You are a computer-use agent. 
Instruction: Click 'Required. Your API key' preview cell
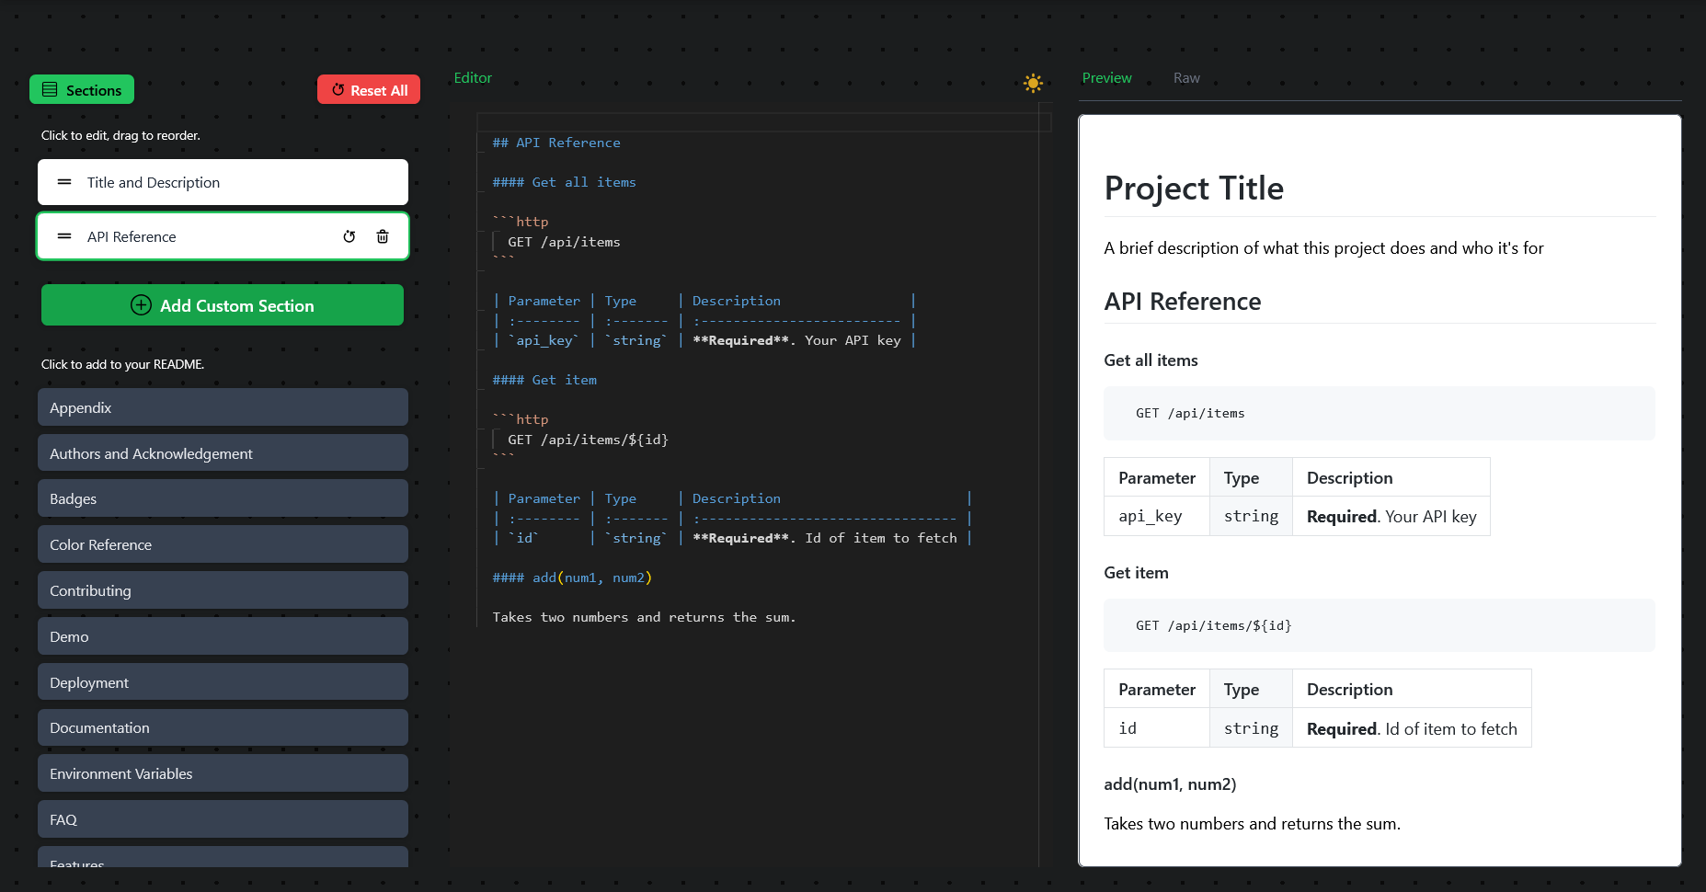click(x=1391, y=517)
